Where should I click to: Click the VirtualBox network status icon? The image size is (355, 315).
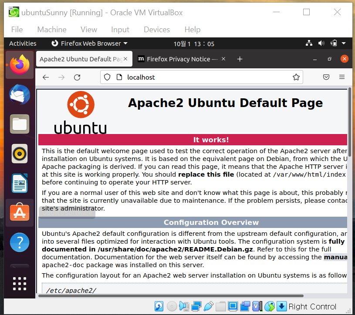click(x=196, y=306)
